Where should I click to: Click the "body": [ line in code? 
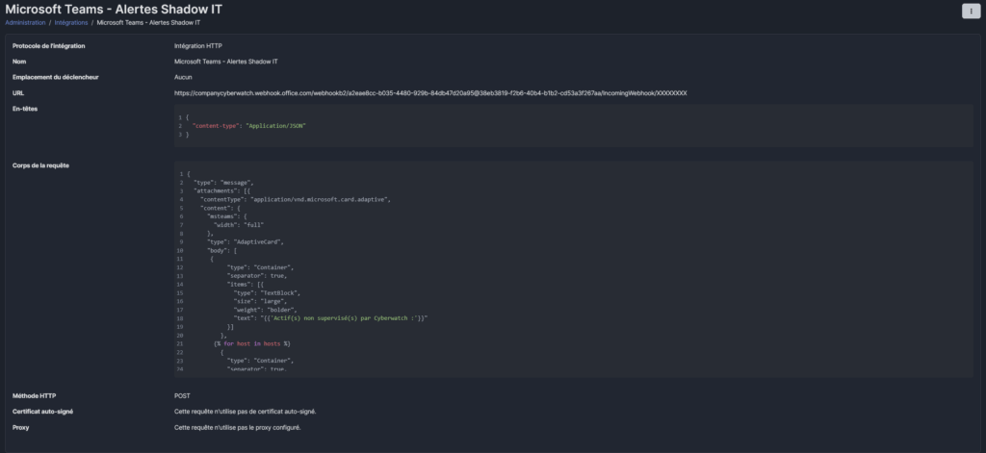222,250
